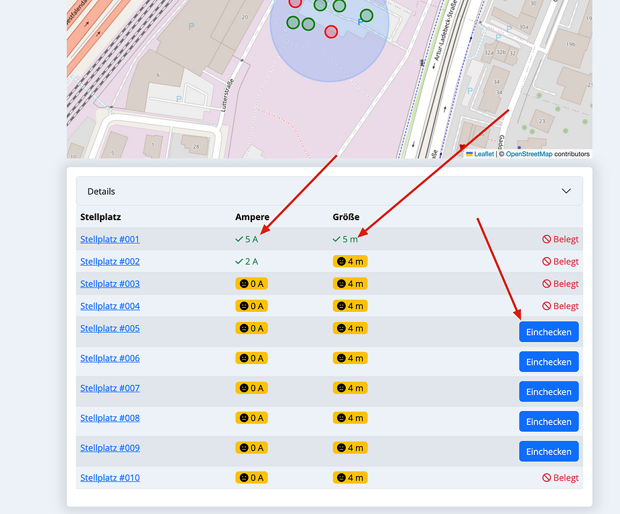Viewport: 620px width, 514px height.
Task: Click the leftmost green map marker
Action: (x=293, y=23)
